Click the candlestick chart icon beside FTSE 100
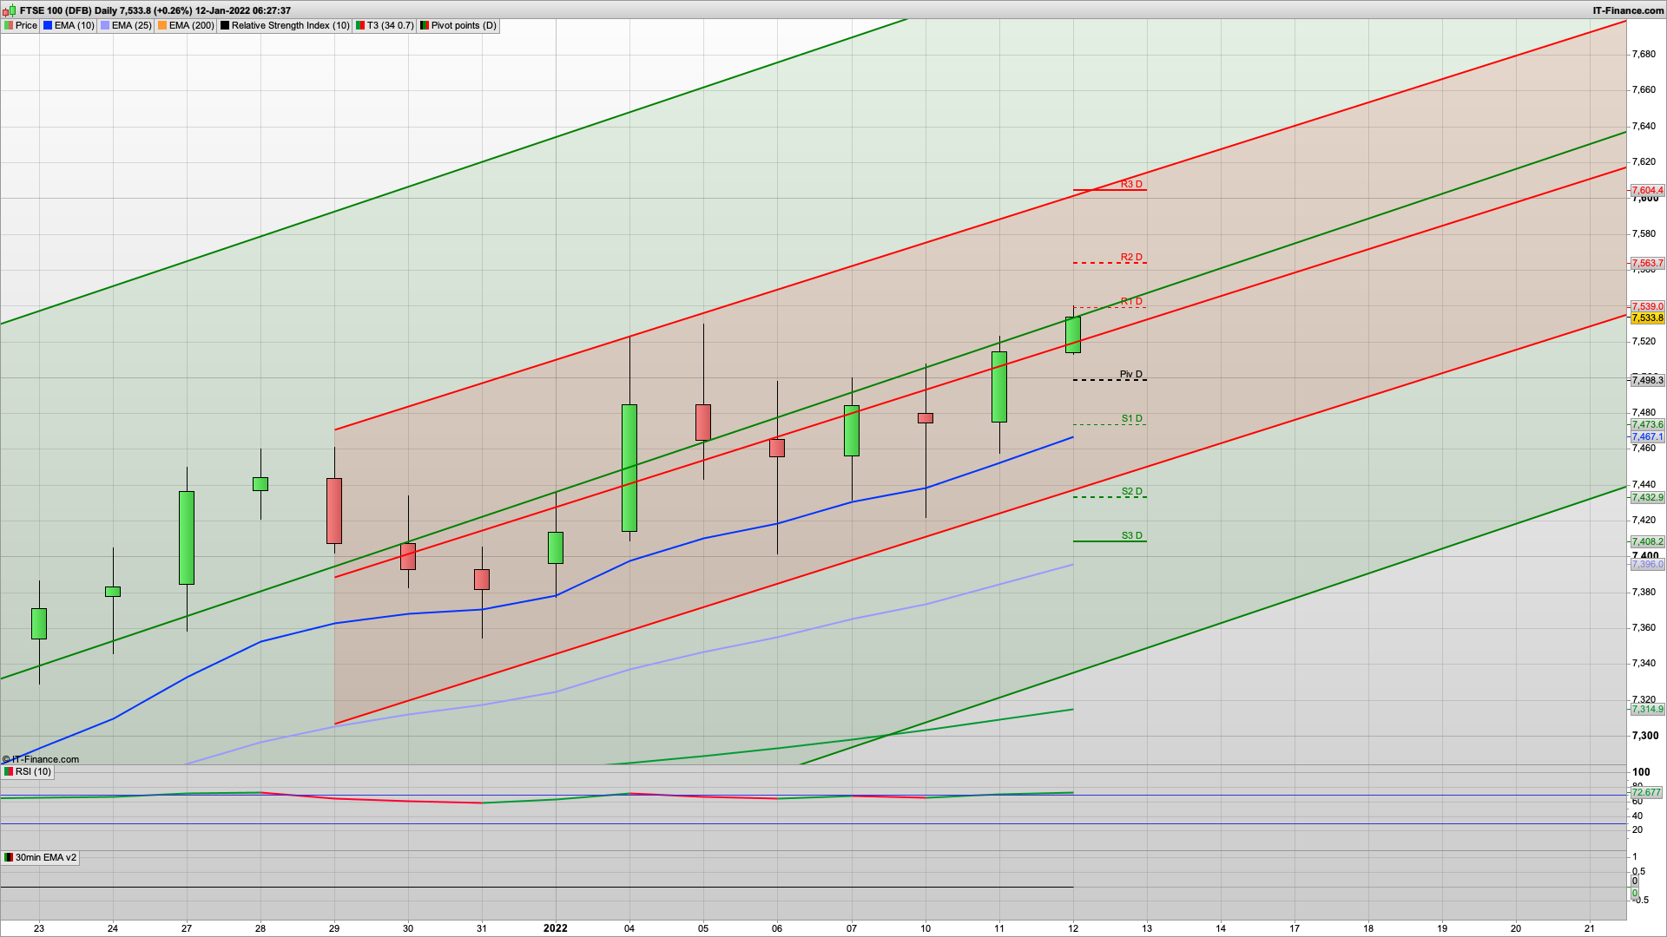The image size is (1667, 937). point(10,10)
